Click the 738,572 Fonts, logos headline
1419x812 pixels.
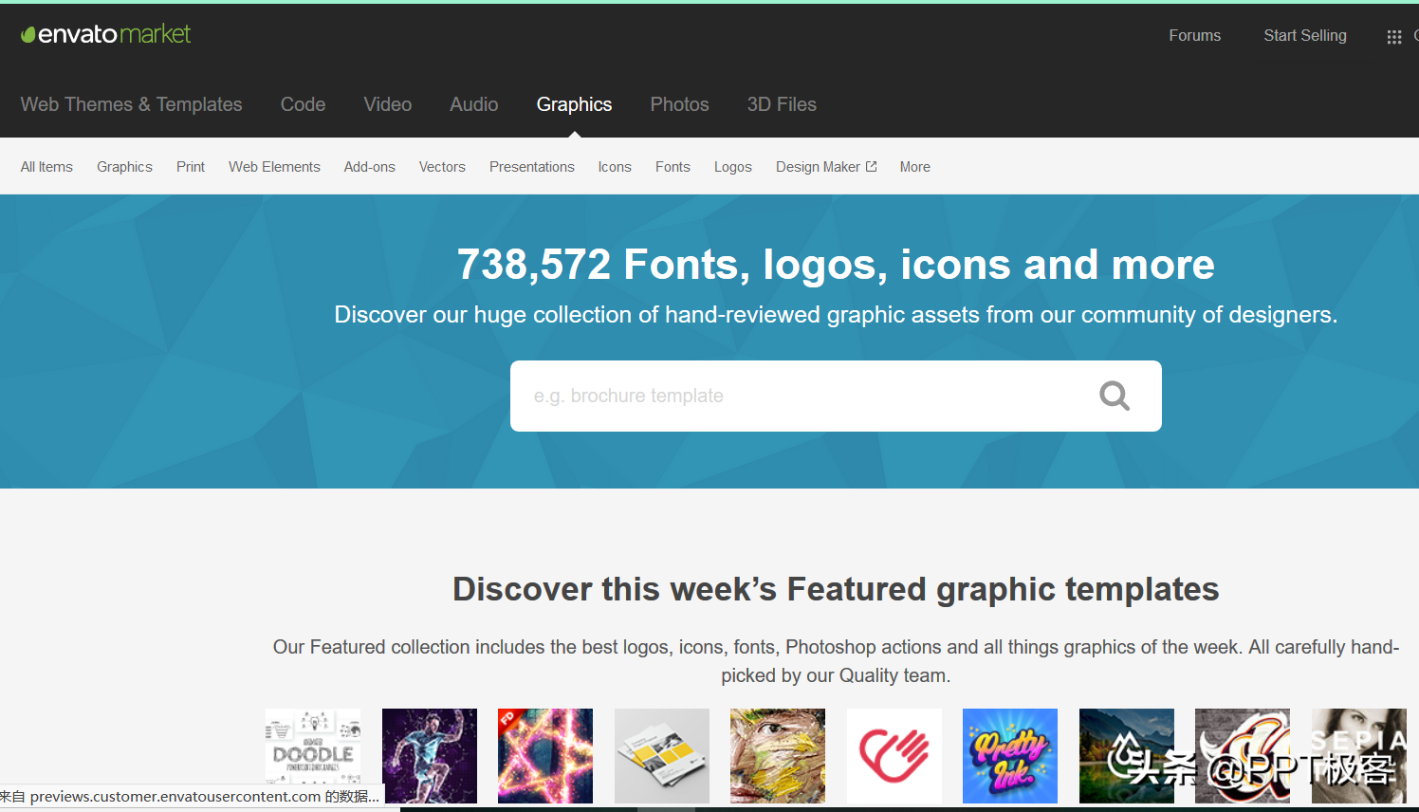click(836, 265)
